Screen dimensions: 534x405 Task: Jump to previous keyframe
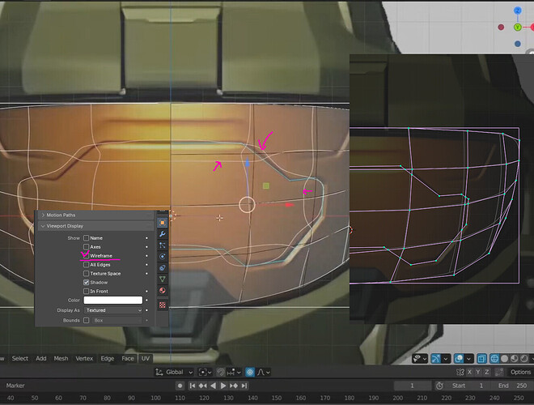202,386
